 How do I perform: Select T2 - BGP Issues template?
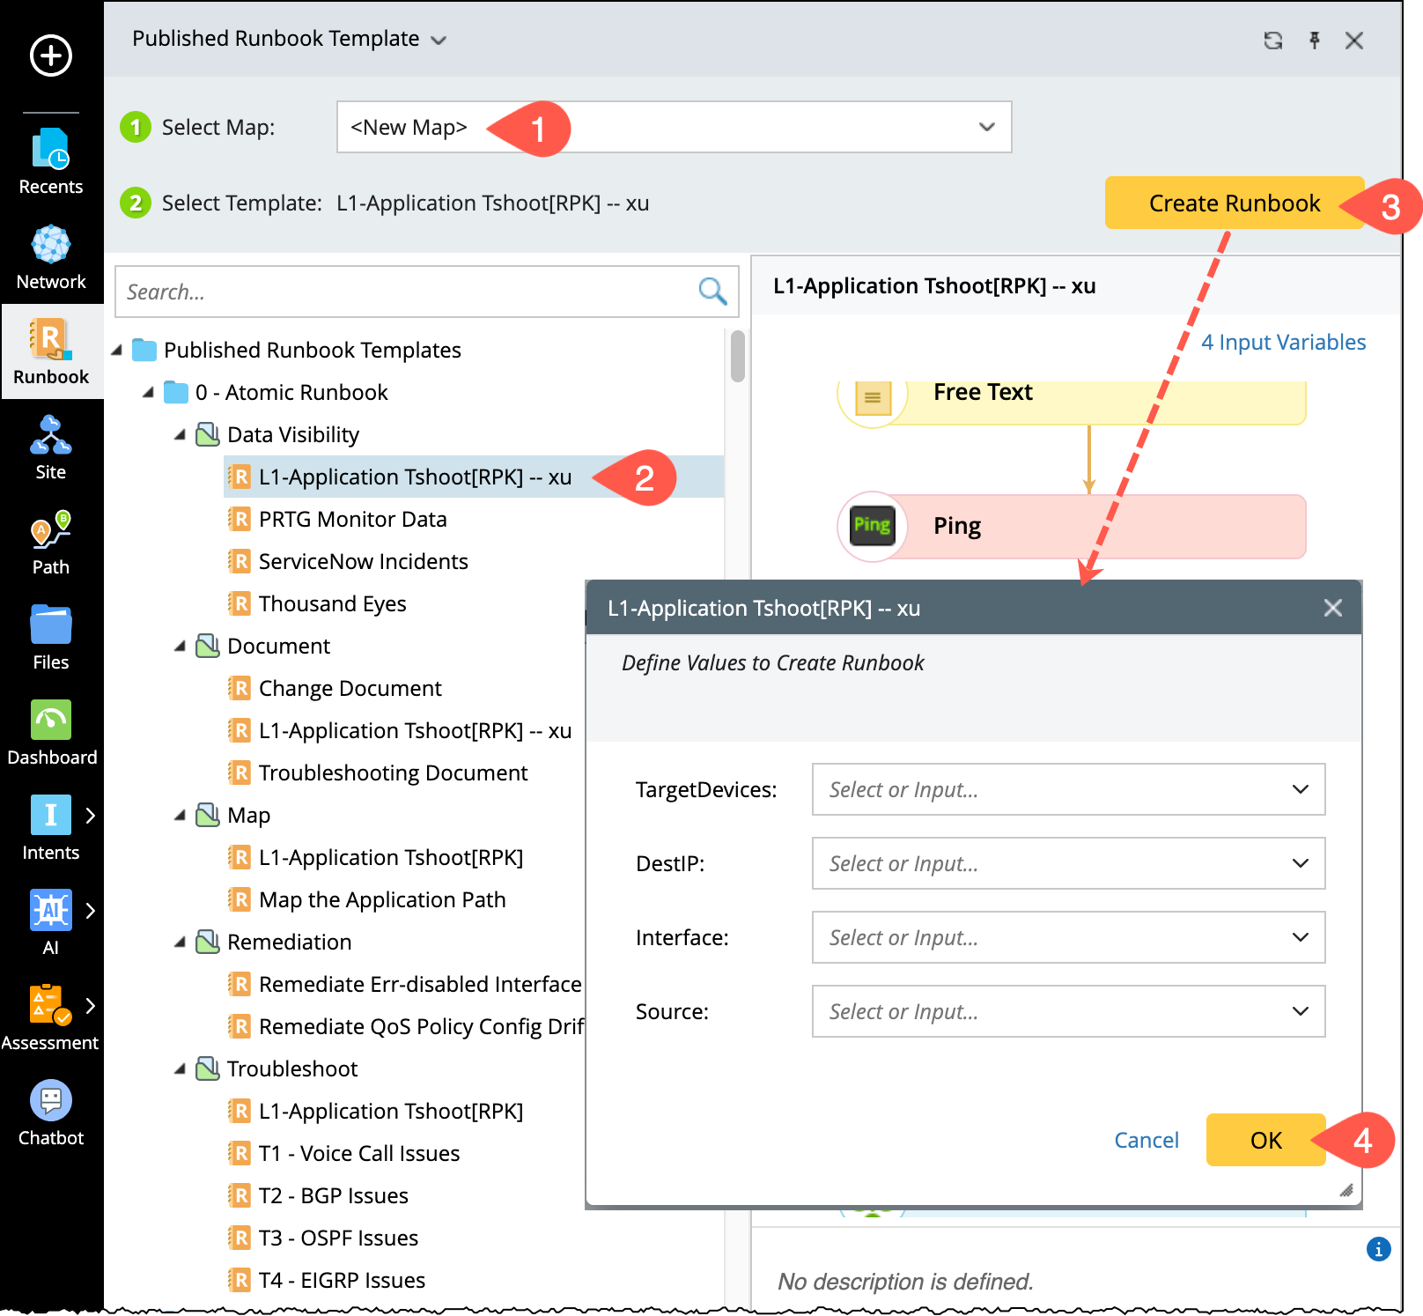(x=333, y=1196)
